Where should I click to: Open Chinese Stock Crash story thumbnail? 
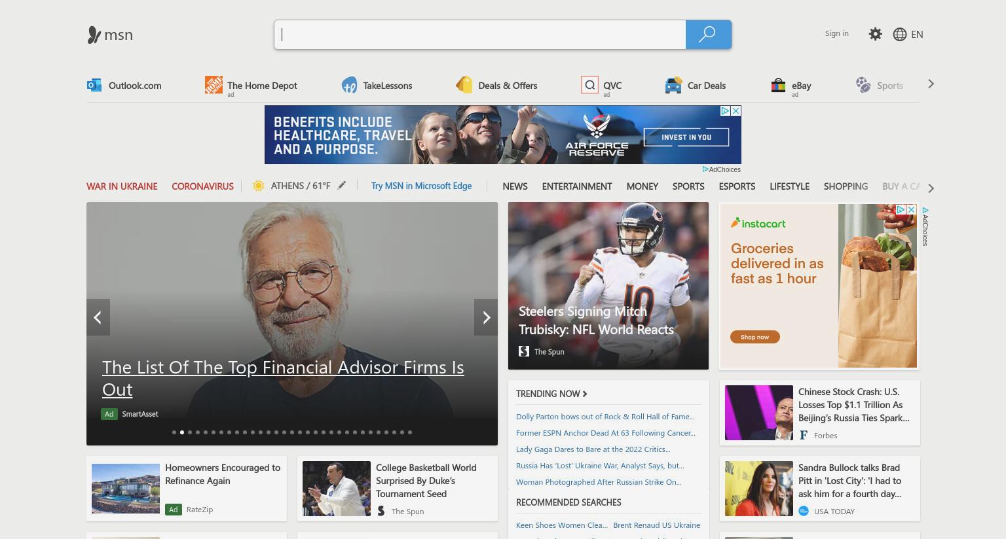tap(759, 413)
